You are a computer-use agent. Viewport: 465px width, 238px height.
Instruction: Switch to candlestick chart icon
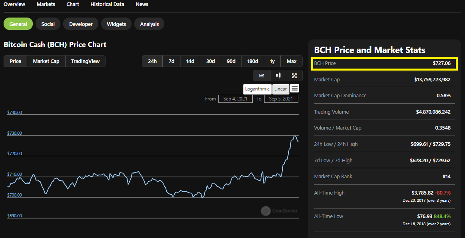pos(278,76)
